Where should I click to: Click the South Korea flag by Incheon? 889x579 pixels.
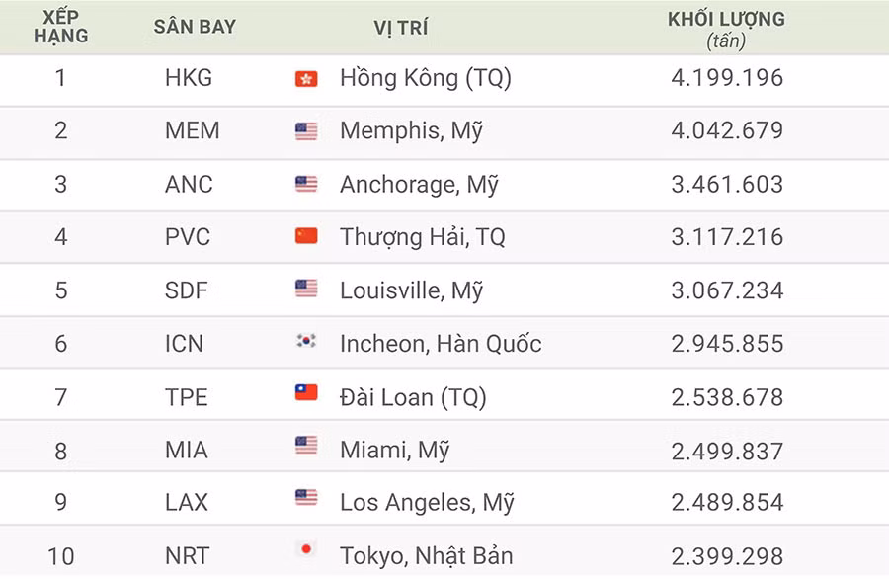click(x=306, y=342)
